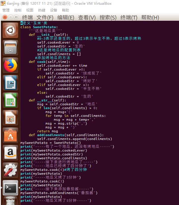Open the Ubuntu Dash search launcher
This screenshot has width=179, height=205.
10,30
